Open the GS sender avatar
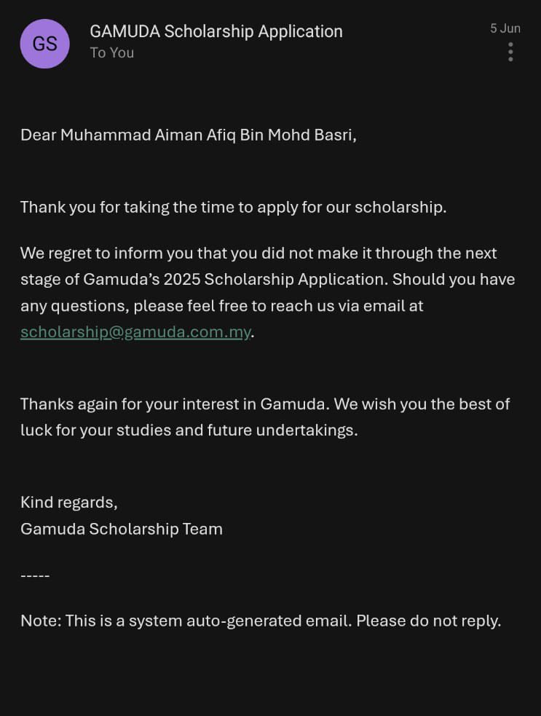 44,44
